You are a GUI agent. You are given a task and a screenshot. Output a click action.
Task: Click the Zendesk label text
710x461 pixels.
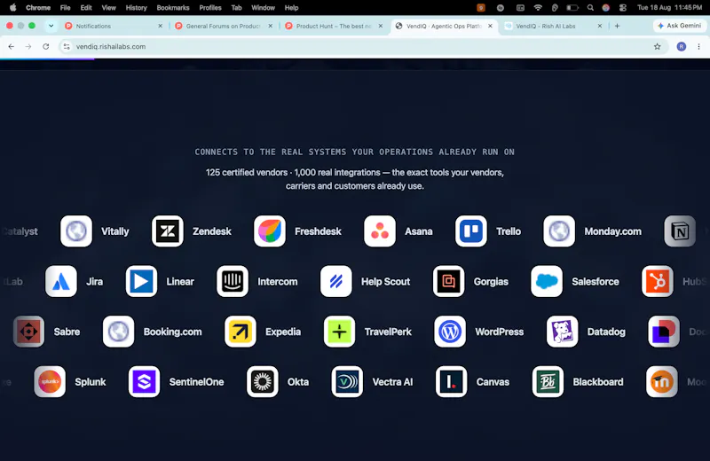(x=212, y=231)
